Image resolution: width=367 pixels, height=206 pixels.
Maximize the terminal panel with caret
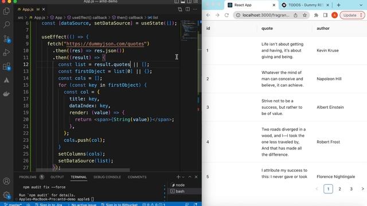point(190,177)
